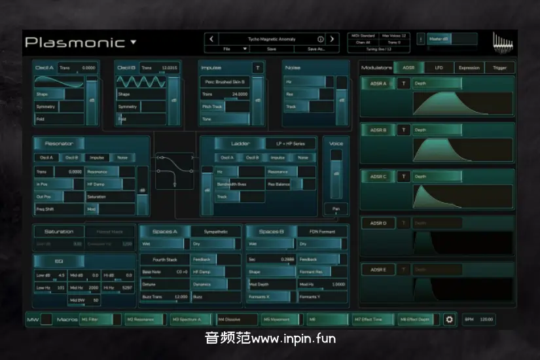Click Impulse Trans 24.0000 field
Screen dimensions: 540x360
tap(225, 94)
